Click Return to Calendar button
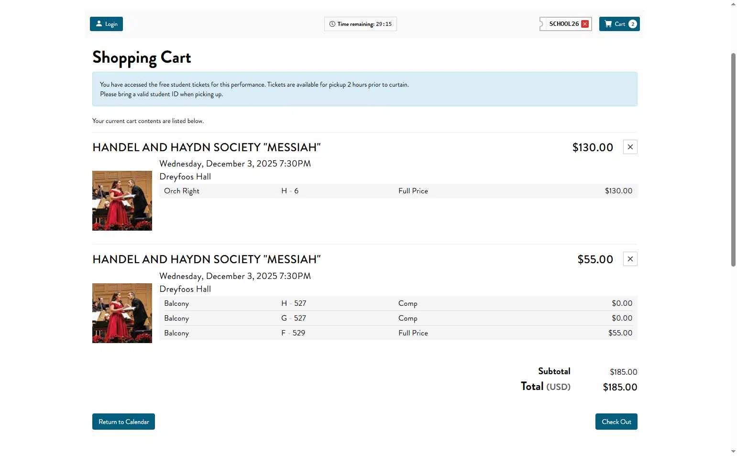737x456 pixels. (123, 422)
